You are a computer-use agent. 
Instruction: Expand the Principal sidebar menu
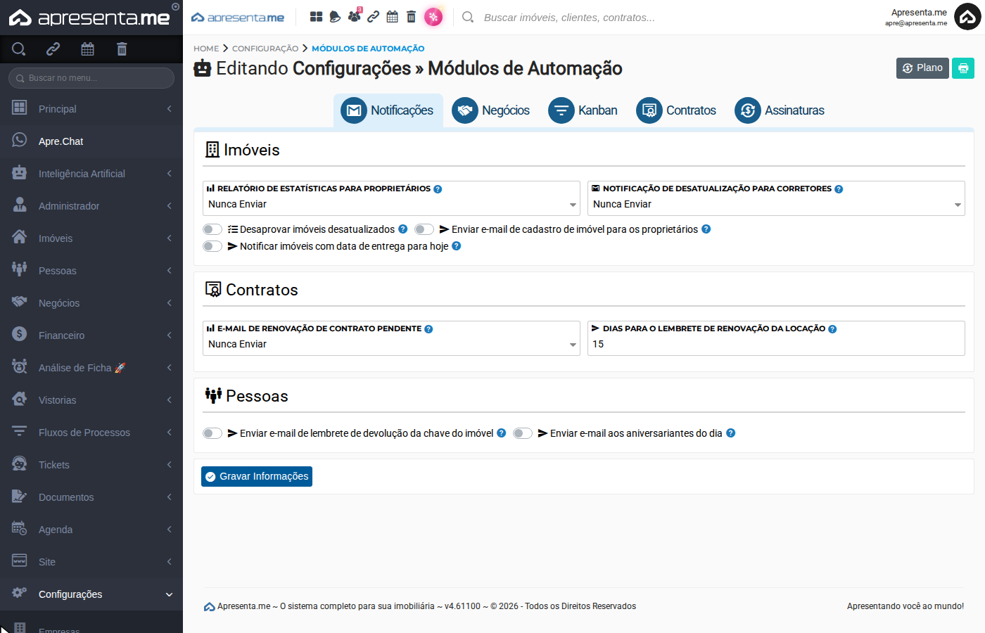91,109
